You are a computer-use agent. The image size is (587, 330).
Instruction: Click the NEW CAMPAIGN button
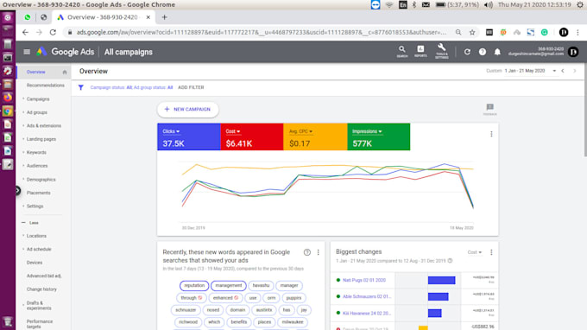pyautogui.click(x=187, y=110)
